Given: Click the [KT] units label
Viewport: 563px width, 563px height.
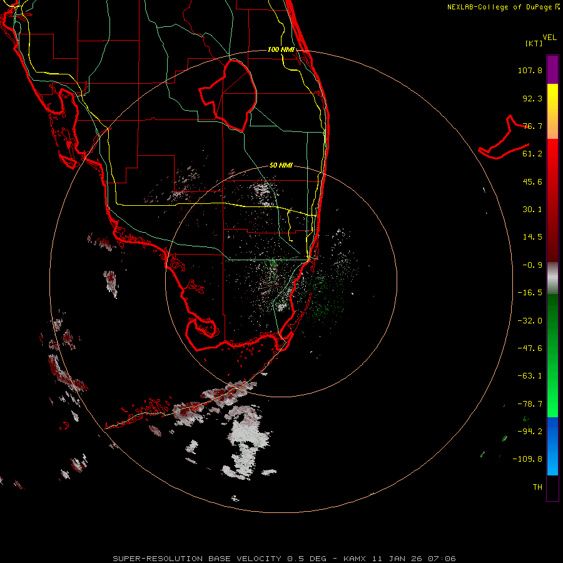Looking at the screenshot, I should [534, 43].
